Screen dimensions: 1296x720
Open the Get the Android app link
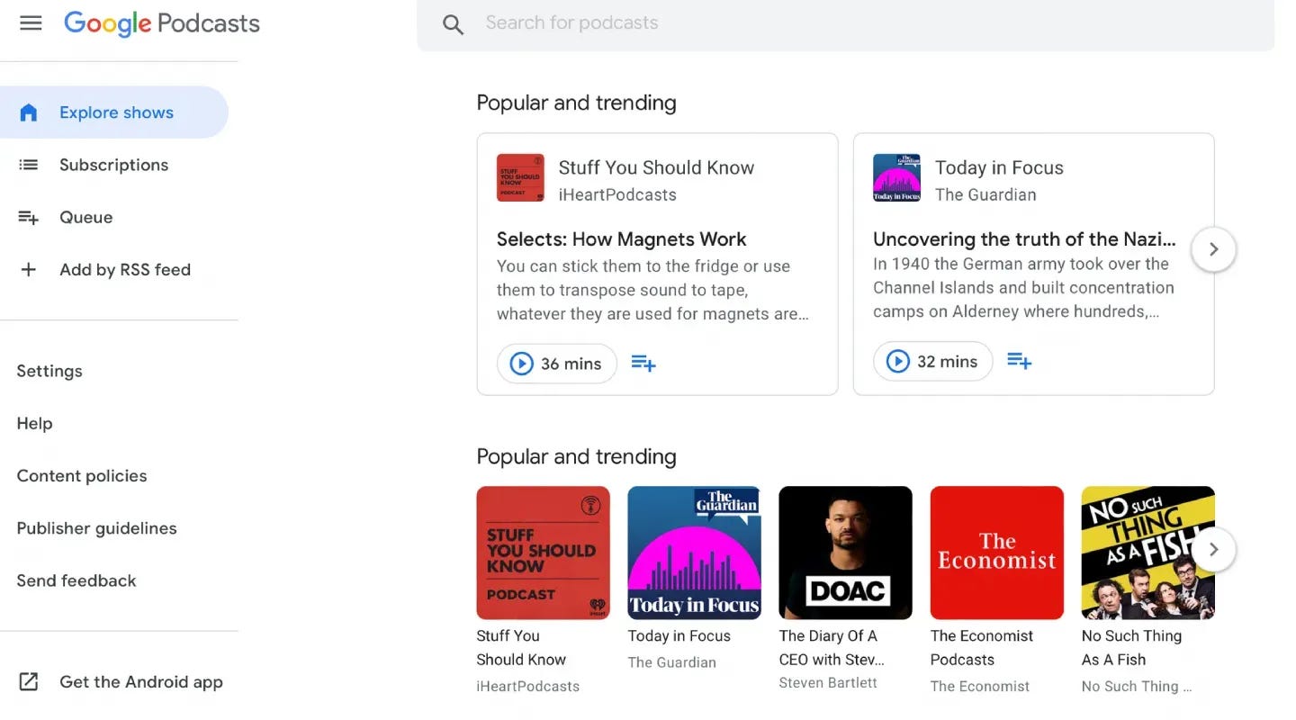(140, 681)
